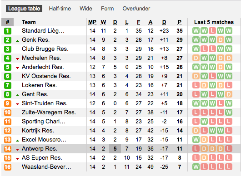241x176 pixels.
Task: Sort table by points P header
Action: 180,22
